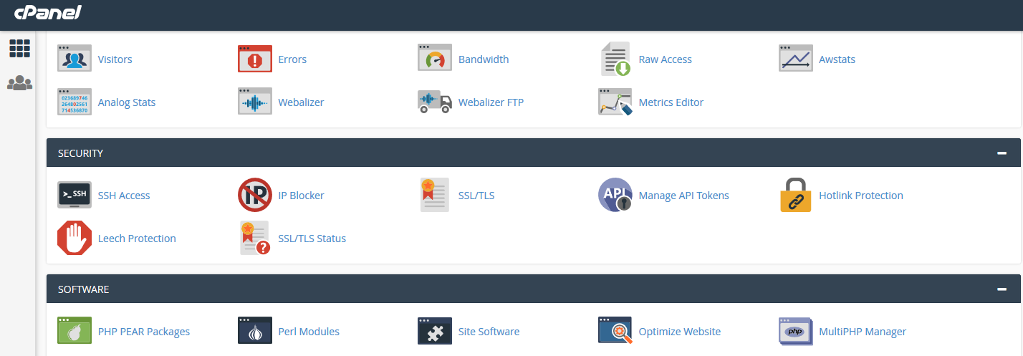Click the Optimize Website magnifier icon
The image size is (1023, 356).
[x=615, y=331]
